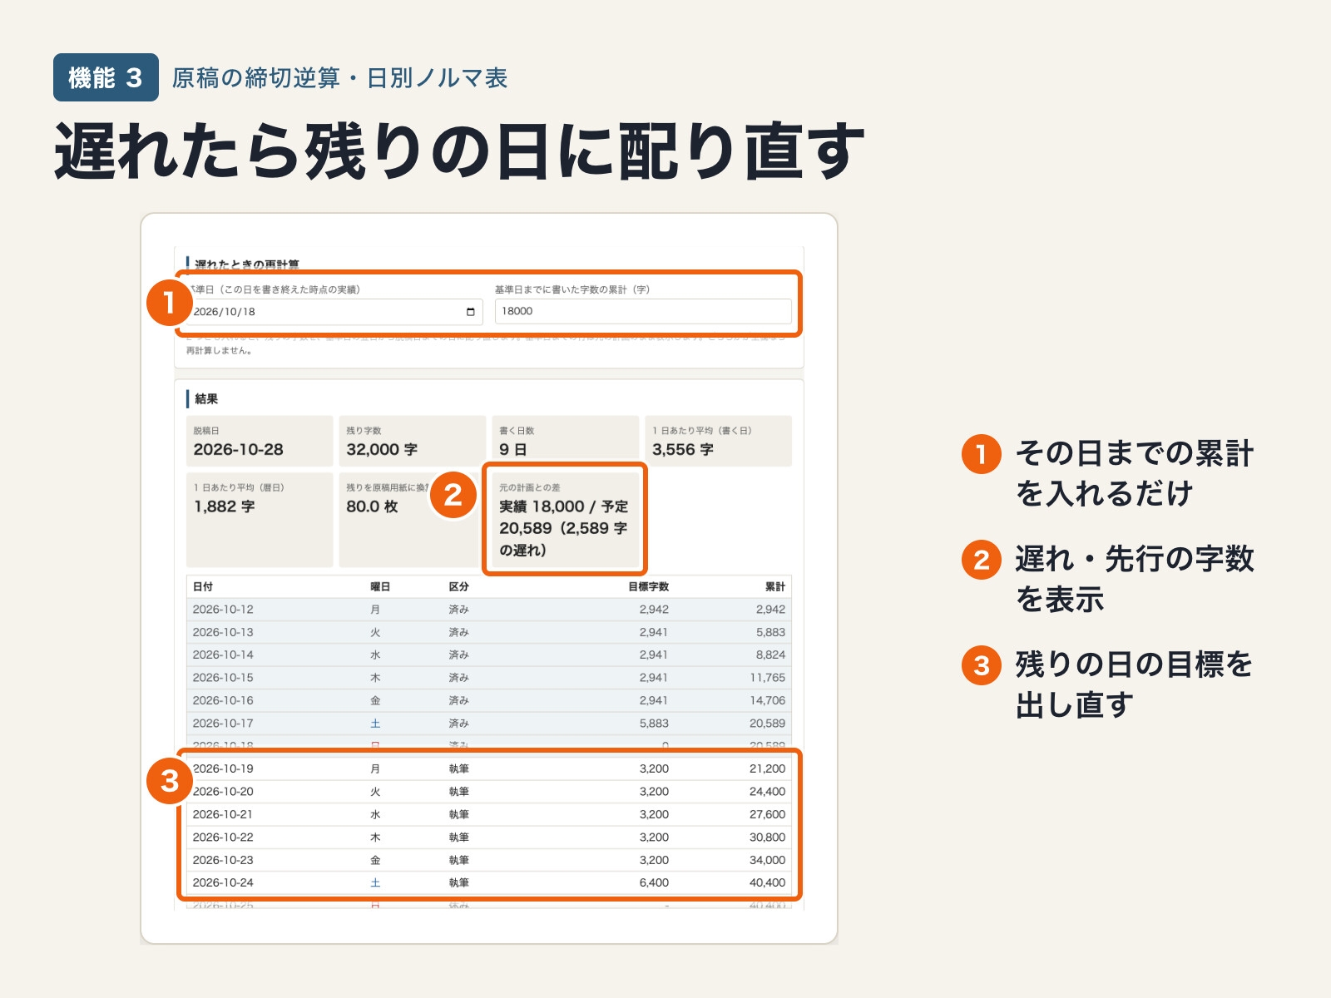The image size is (1331, 998).
Task: Select the manuscript paper value 80.0 枚
Action: (372, 506)
